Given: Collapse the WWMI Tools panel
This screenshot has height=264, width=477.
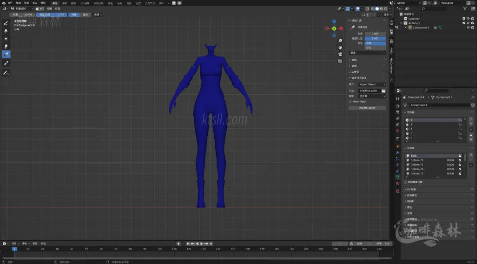Looking at the screenshot, I should pos(358,78).
